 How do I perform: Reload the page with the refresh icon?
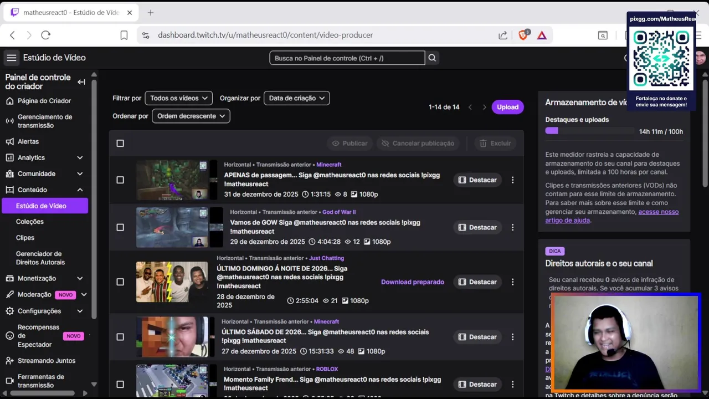pyautogui.click(x=46, y=35)
